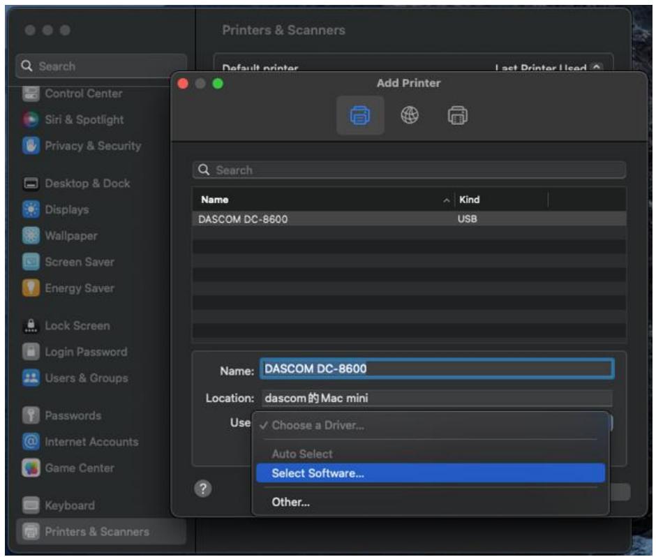Screen dimensions: 656x557
Task: Click the Keyboard icon in sidebar
Action: click(31, 505)
